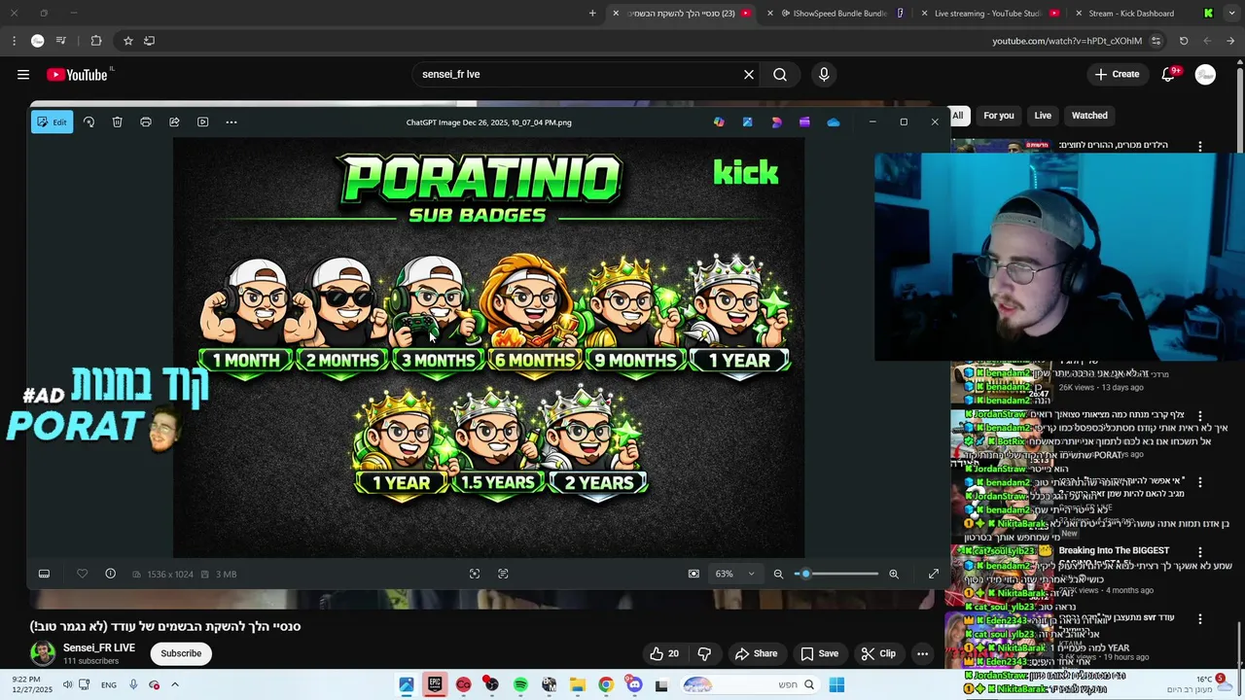This screenshot has height=700, width=1245.
Task: Open more actions menu beside Clip
Action: [x=922, y=653]
